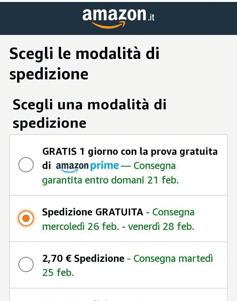The height and width of the screenshot is (301, 237).
Task: Click the partially visible fourth shipping option
Action: coord(118,295)
